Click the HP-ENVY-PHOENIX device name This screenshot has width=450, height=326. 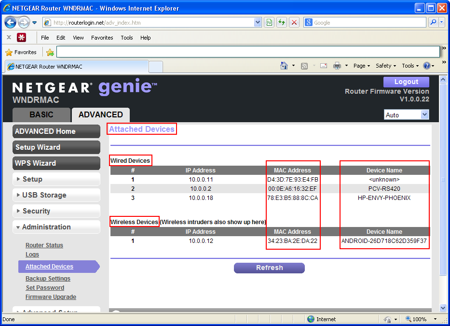384,198
